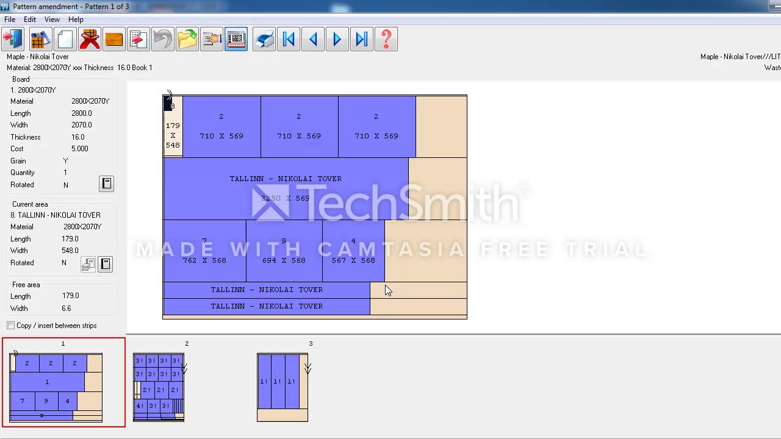Go to the next pattern
Image resolution: width=781 pixels, height=439 pixels.
[x=337, y=40]
